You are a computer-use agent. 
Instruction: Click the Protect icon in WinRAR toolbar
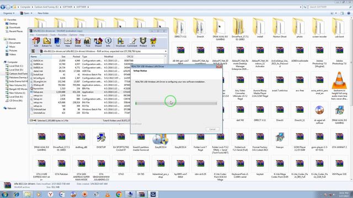coord(143,42)
